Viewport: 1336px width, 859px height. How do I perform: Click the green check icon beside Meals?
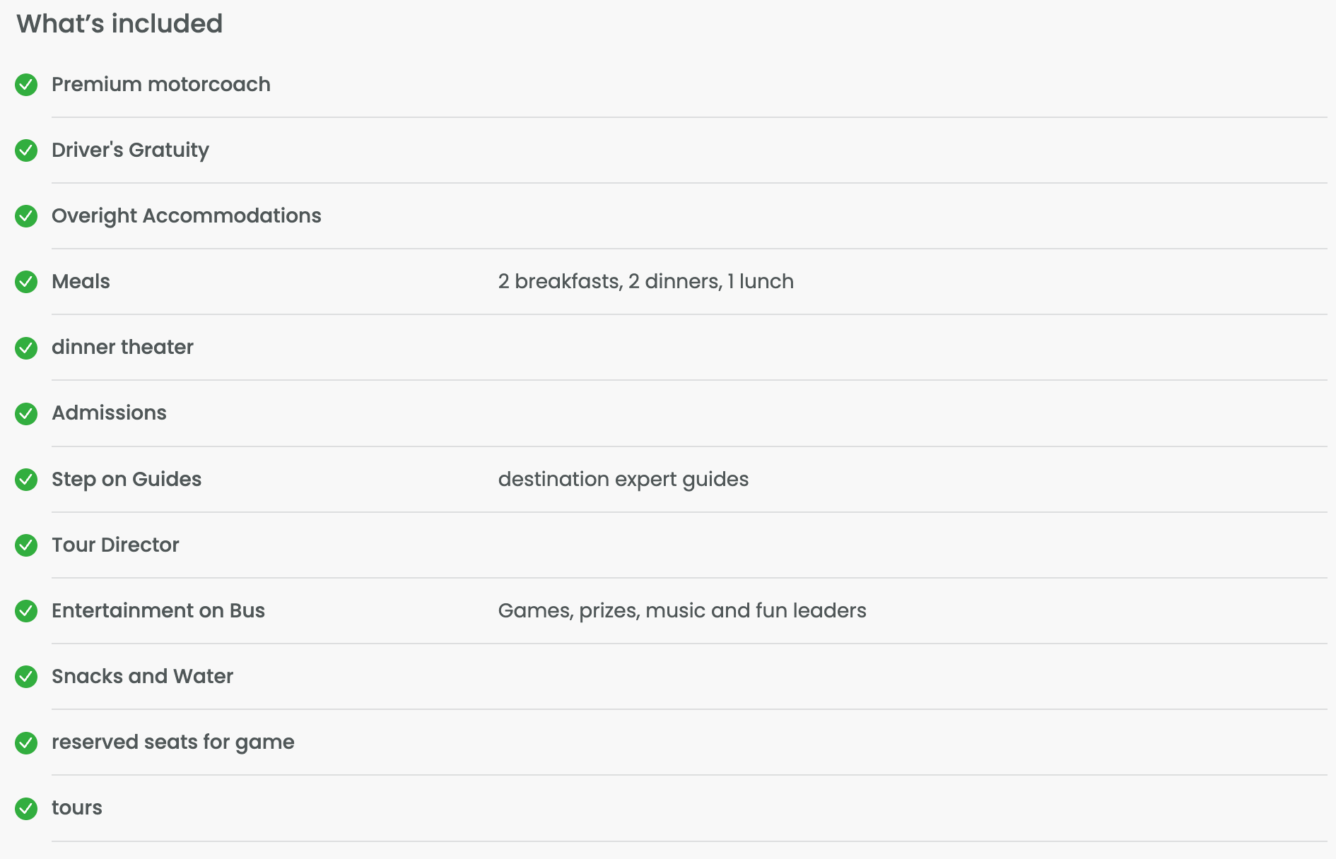coord(26,282)
